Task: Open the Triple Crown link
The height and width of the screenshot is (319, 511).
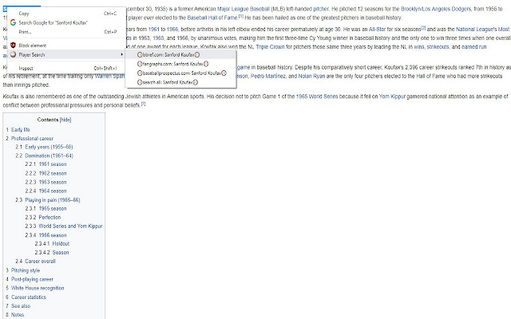Action: tap(270, 47)
